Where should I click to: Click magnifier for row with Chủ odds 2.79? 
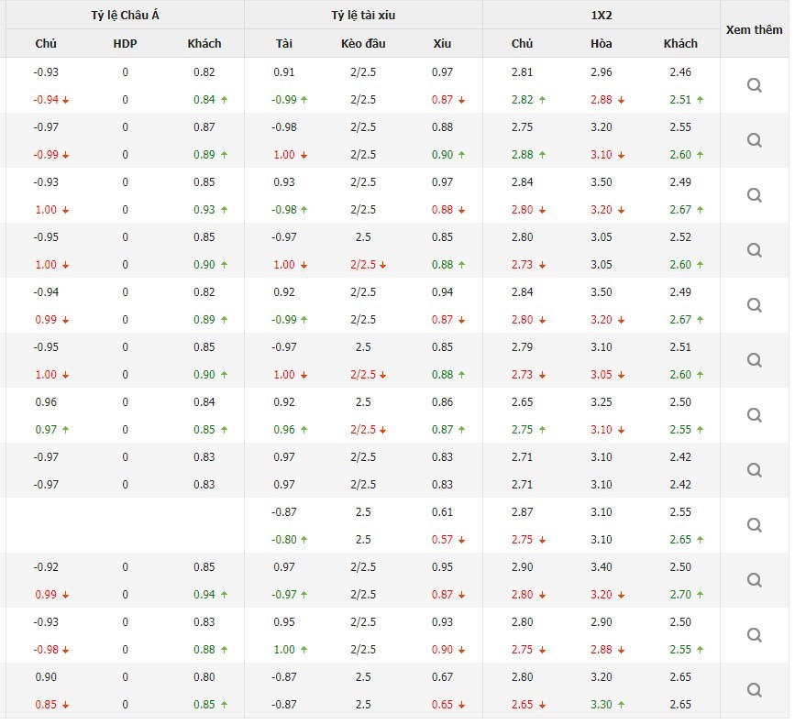click(x=754, y=360)
